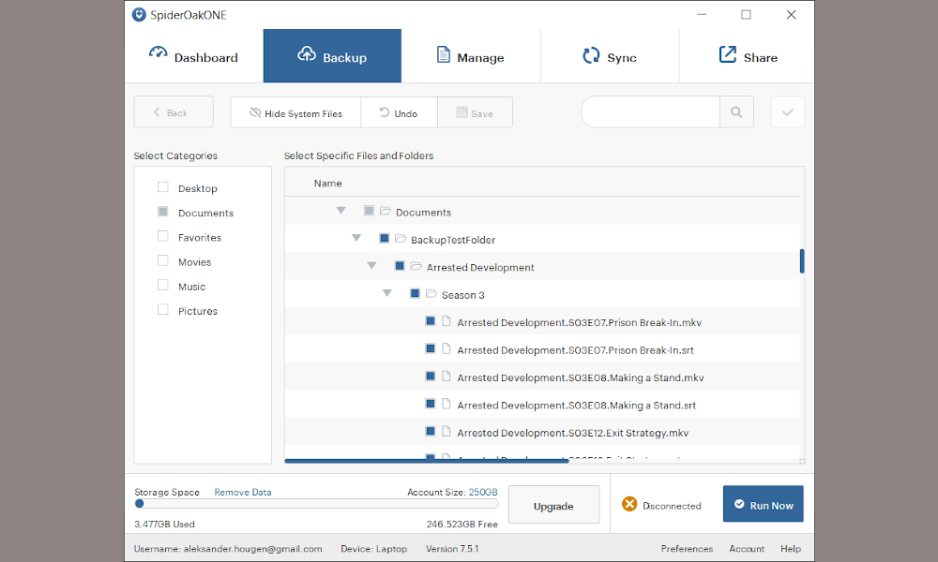
Task: Click the Run Now button
Action: 763,504
